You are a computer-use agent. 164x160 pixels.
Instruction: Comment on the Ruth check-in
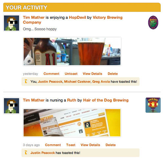pyautogui.click(x=53, y=145)
